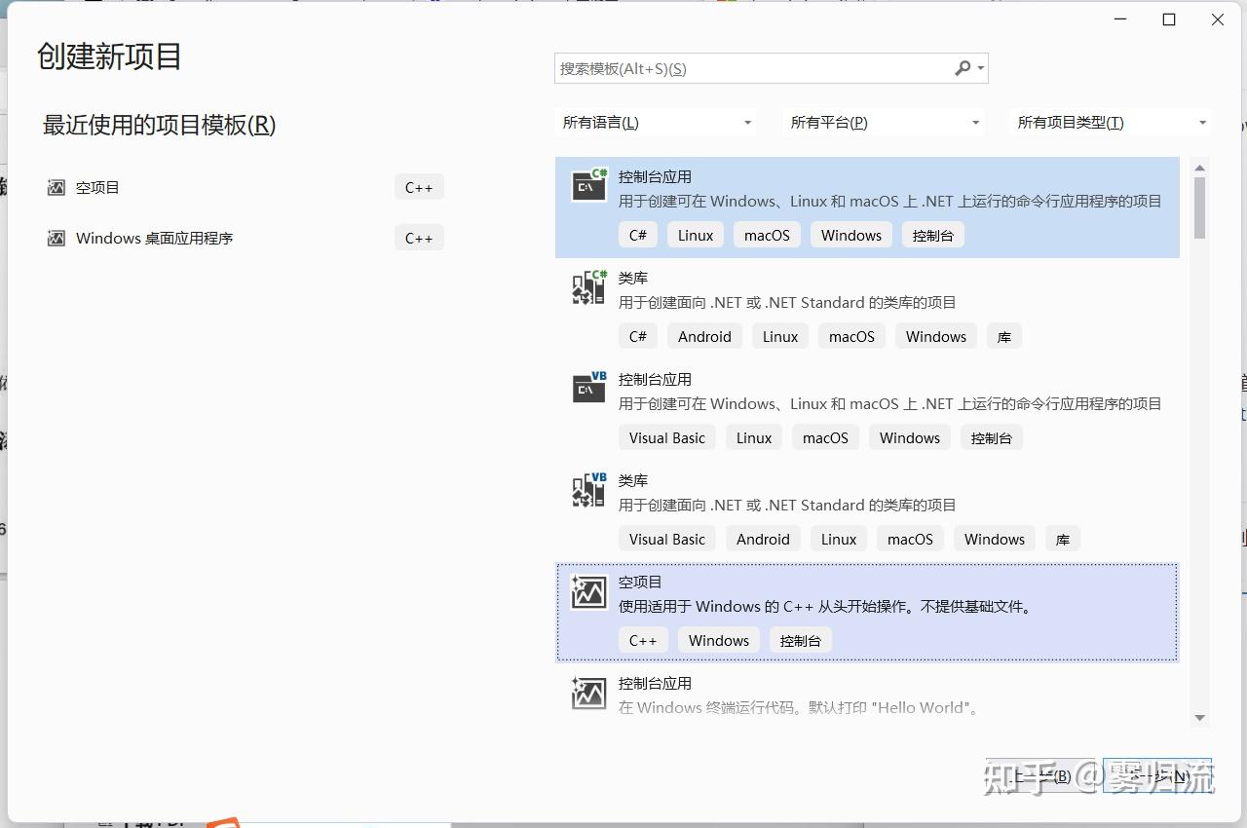Click the Hello World console app template icon

coord(588,693)
